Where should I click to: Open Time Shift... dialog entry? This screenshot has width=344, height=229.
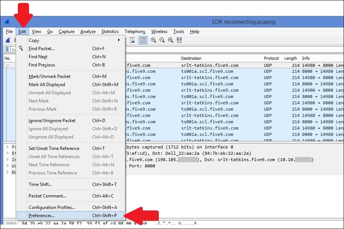click(x=70, y=184)
